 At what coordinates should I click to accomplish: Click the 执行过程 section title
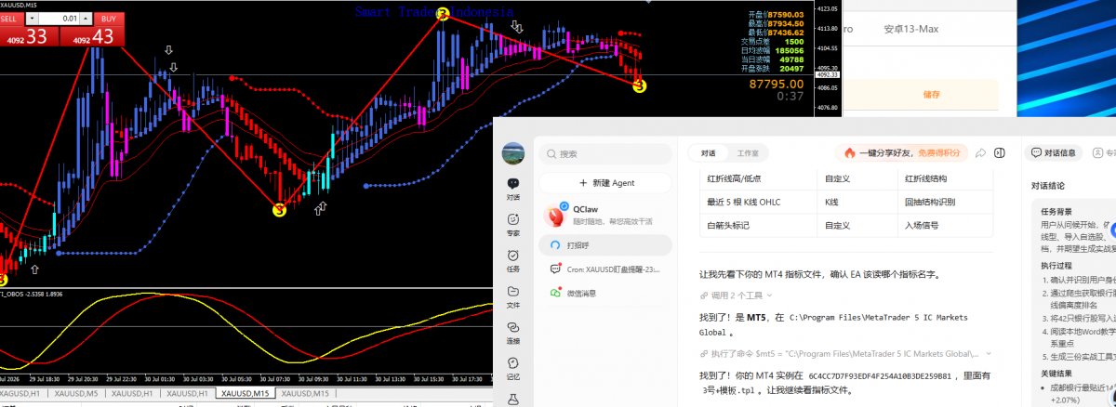click(x=1056, y=265)
